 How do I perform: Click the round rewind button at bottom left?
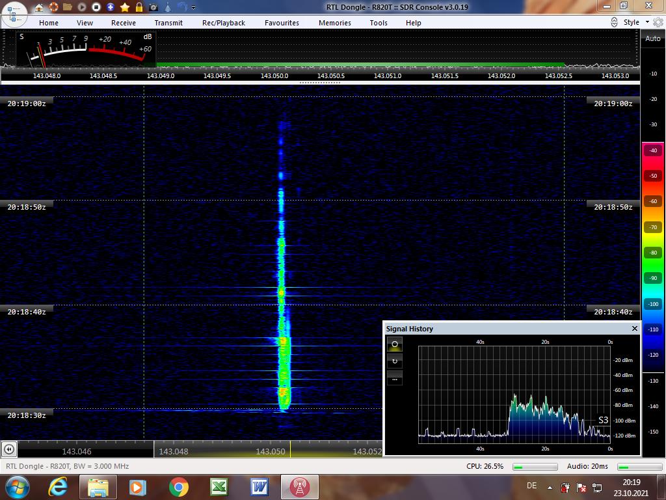pyautogui.click(x=9, y=449)
